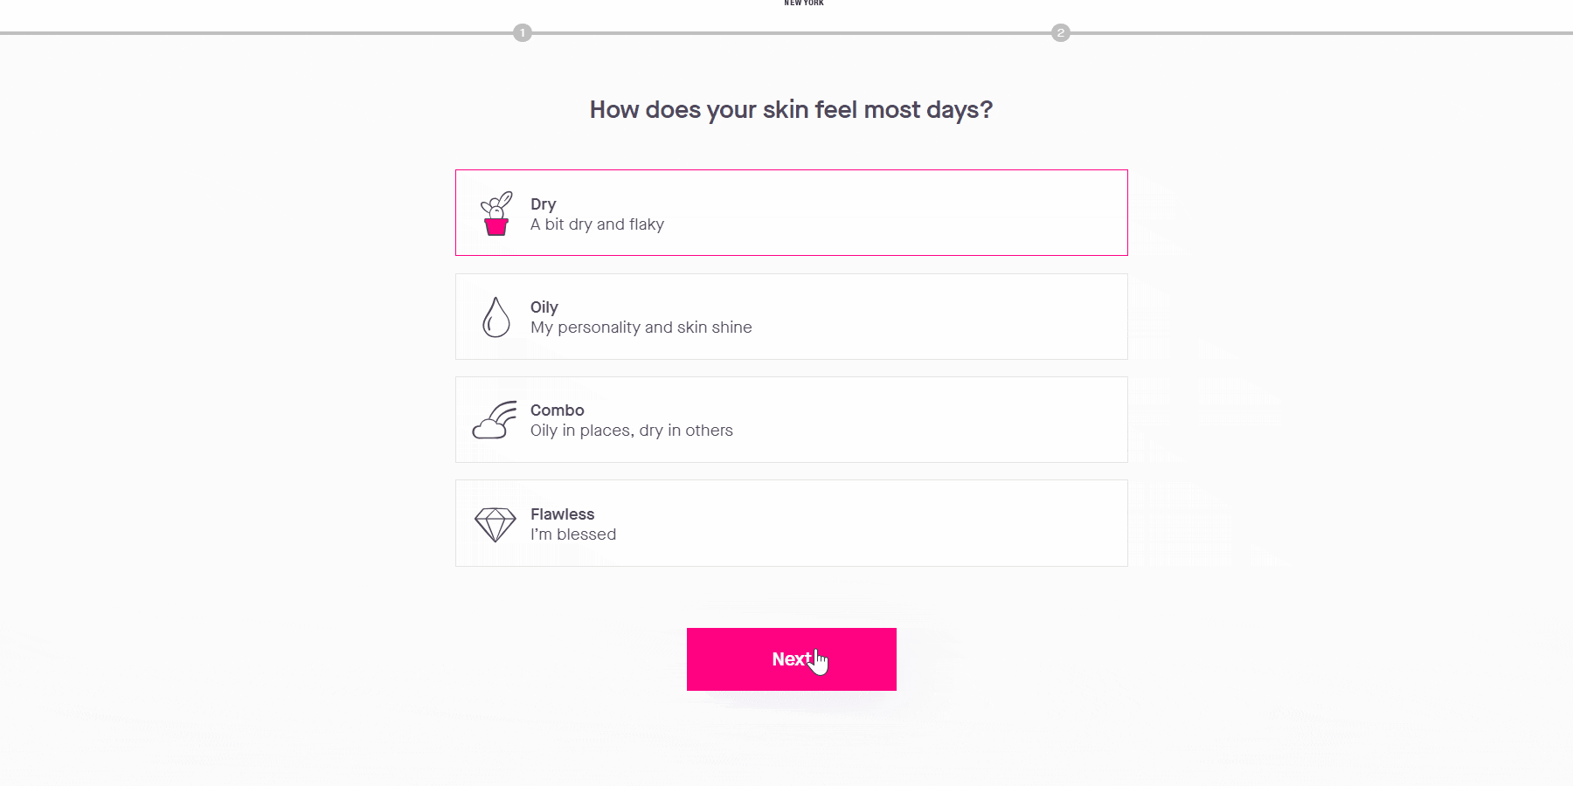Click the progress bar line between steps
This screenshot has width=1573, height=786.
[x=792, y=33]
